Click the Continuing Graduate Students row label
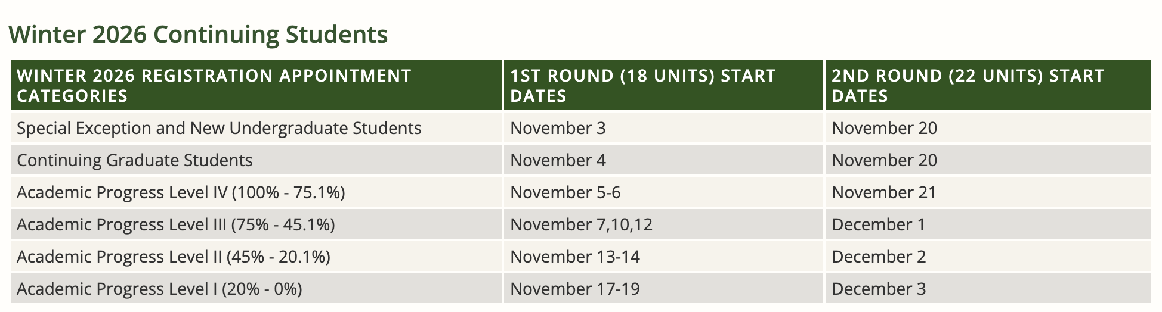 pyautogui.click(x=135, y=160)
